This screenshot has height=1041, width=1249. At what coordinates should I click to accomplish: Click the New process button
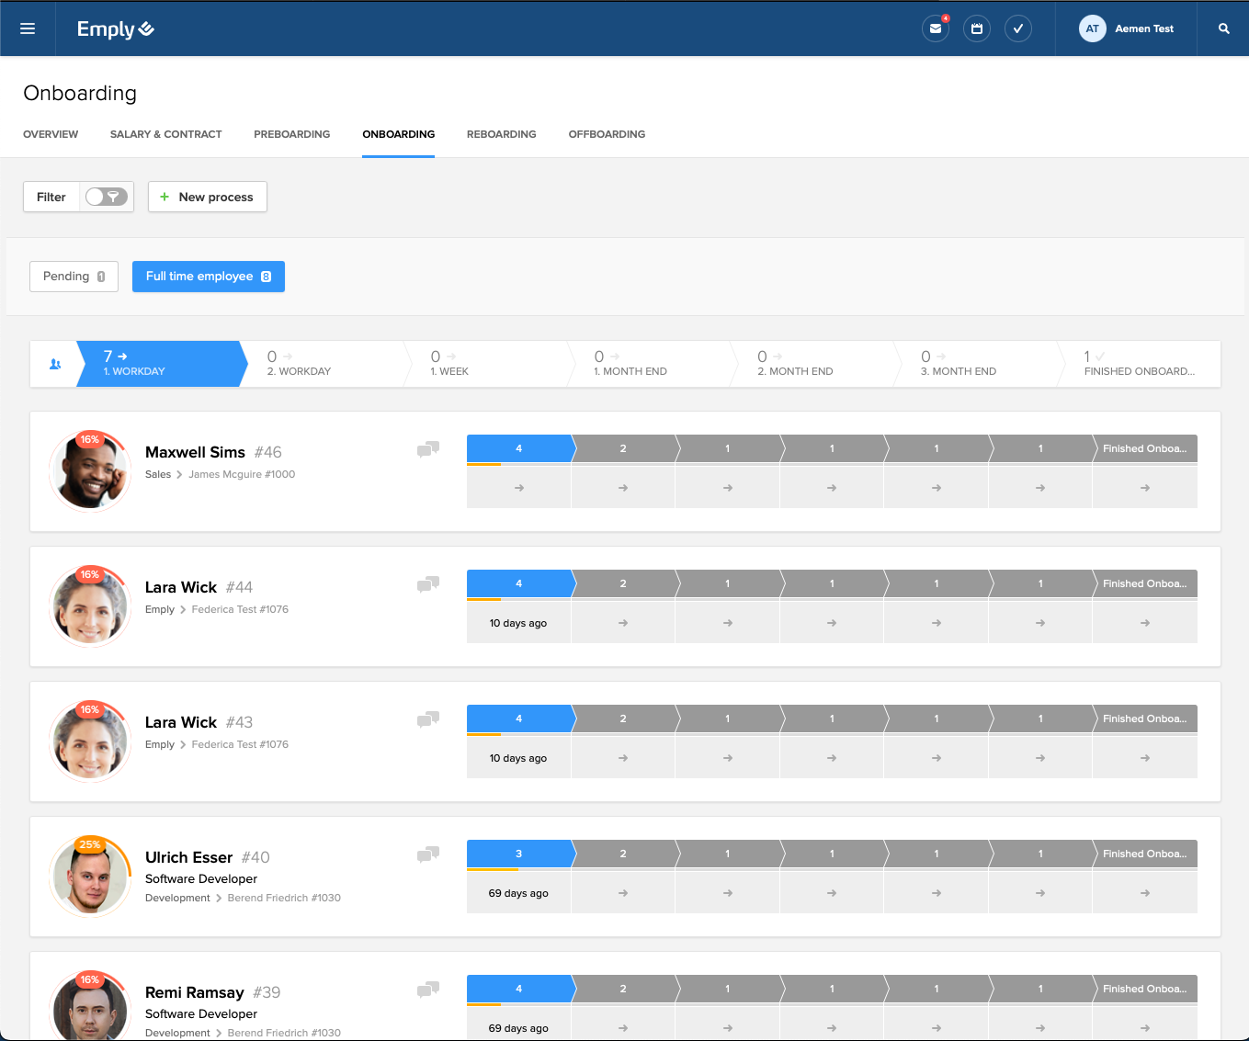point(207,197)
